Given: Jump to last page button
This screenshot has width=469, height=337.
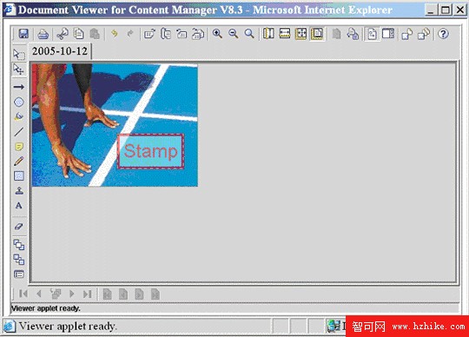Looking at the screenshot, I should 88,294.
